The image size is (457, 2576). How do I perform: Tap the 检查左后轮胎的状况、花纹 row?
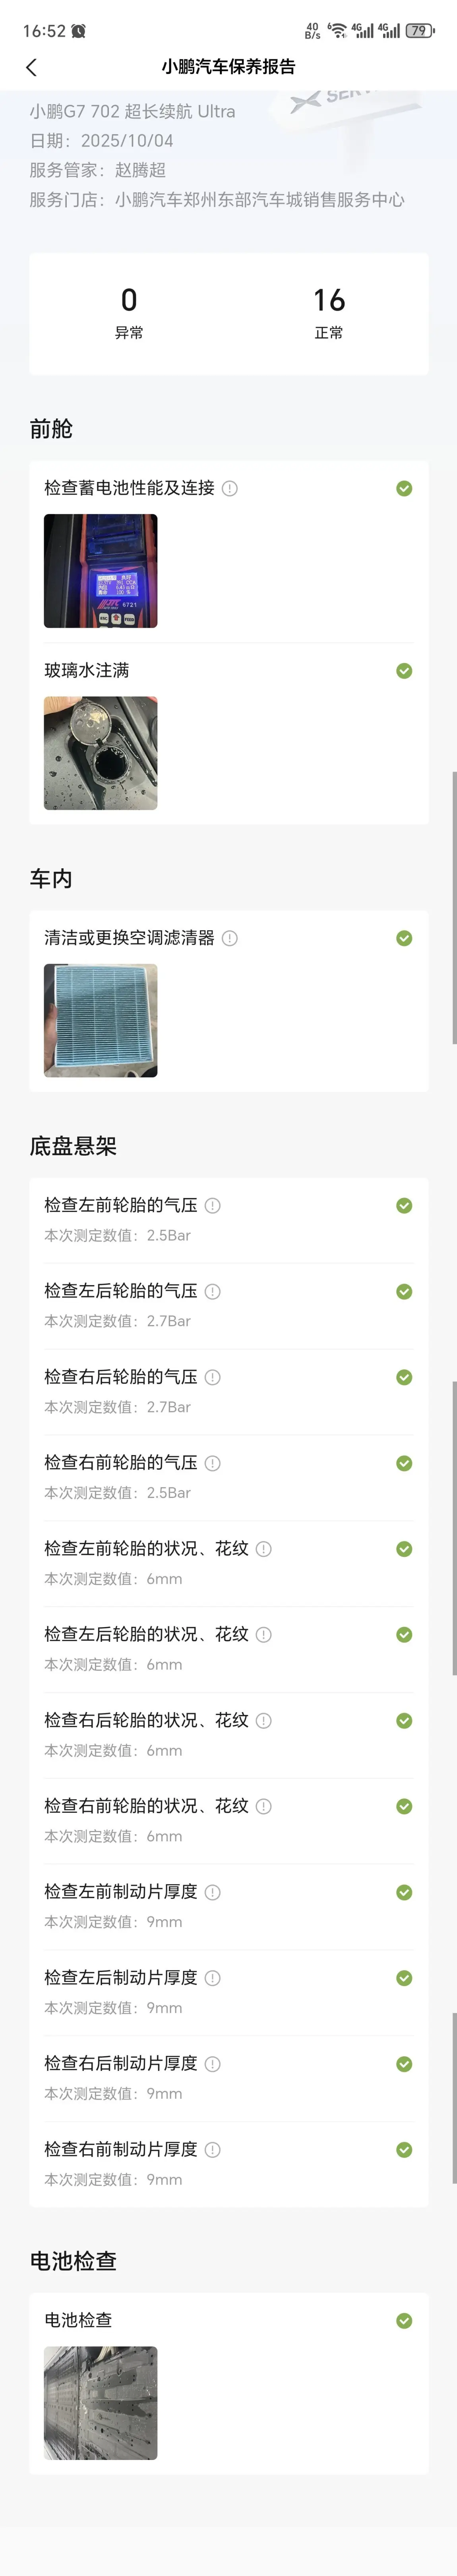pyautogui.click(x=228, y=1649)
